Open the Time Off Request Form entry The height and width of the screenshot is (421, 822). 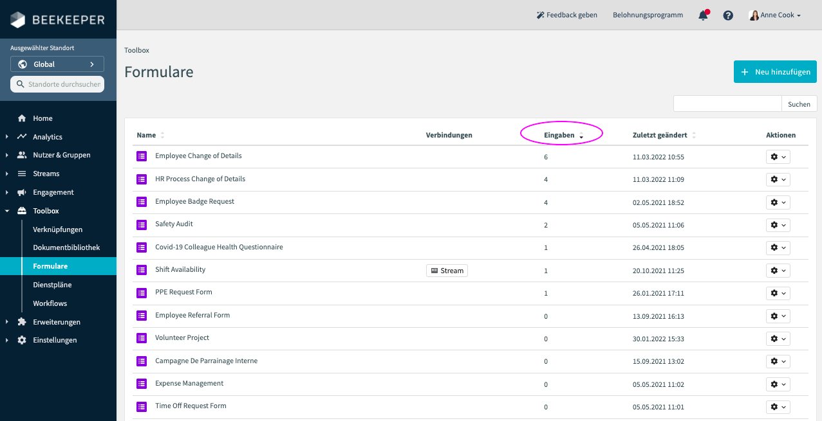(191, 406)
